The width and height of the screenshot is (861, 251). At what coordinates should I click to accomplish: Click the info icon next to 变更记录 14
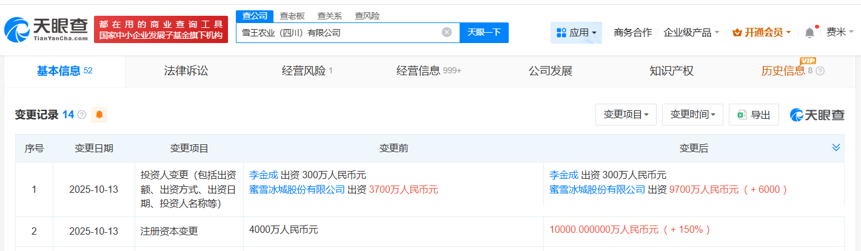[x=82, y=115]
